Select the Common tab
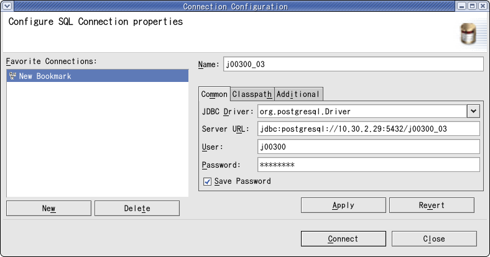 [215, 94]
